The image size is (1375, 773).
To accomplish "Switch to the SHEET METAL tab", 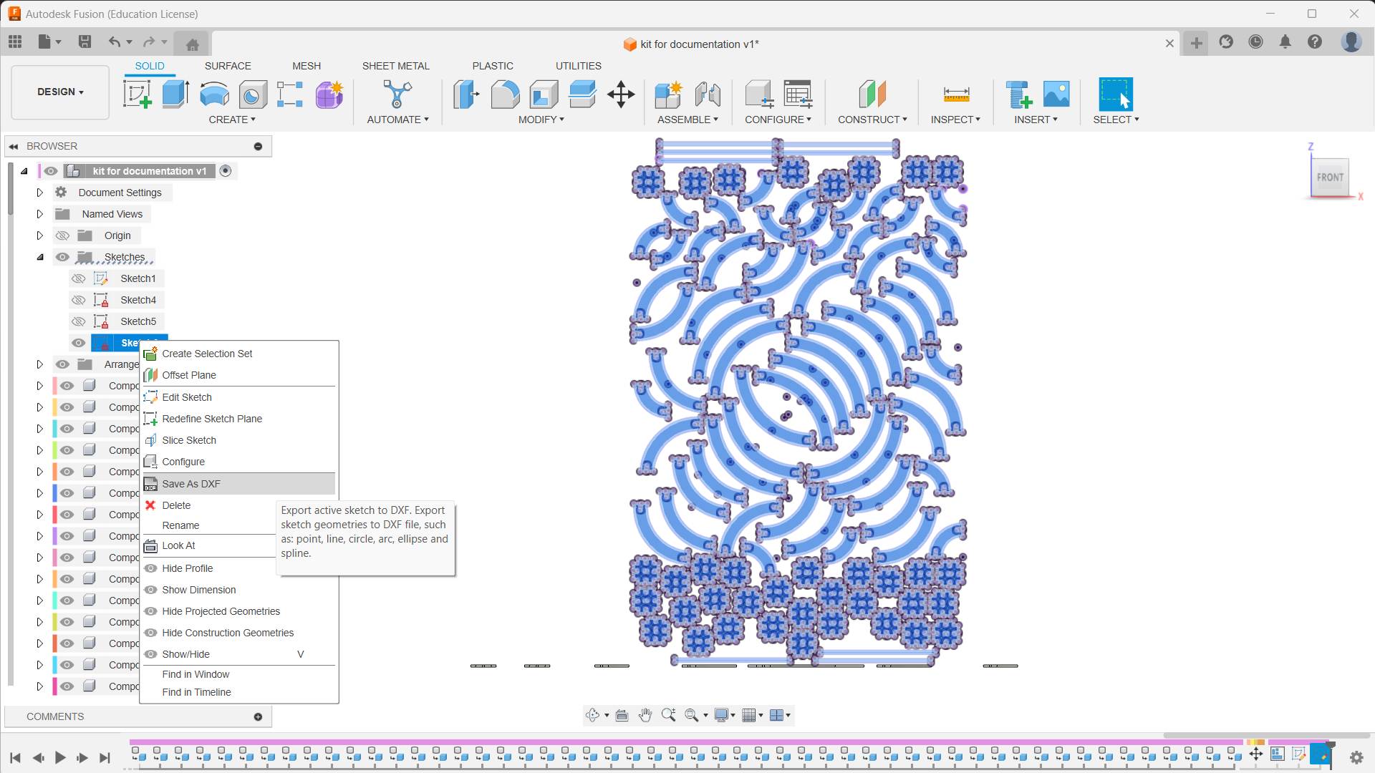I will point(395,66).
